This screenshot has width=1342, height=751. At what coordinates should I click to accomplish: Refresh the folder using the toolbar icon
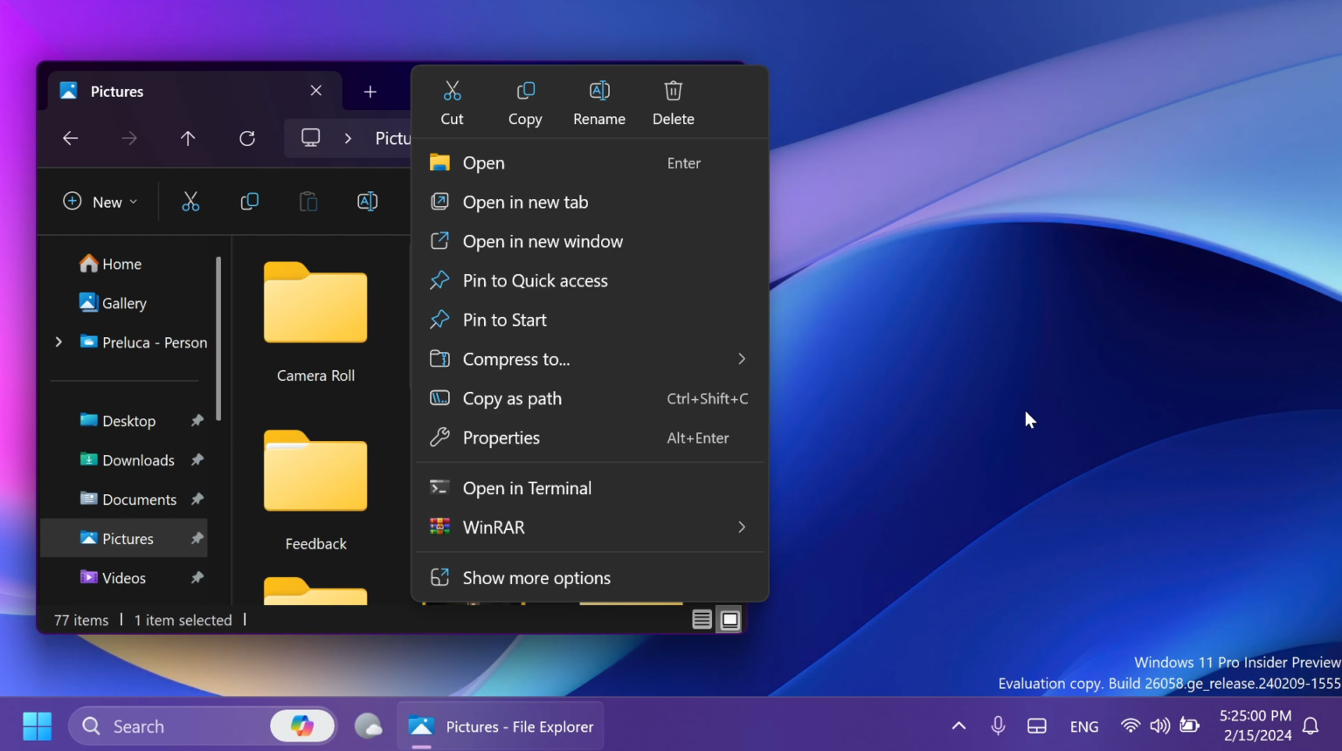pos(247,138)
